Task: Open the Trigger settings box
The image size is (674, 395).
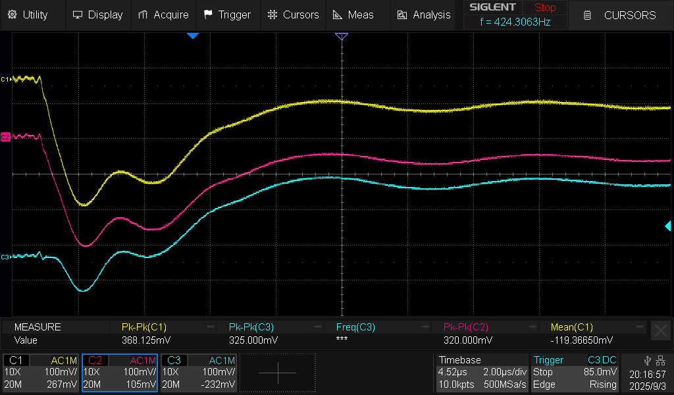Action: pyautogui.click(x=575, y=373)
